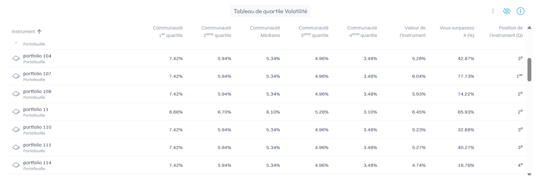The height and width of the screenshot is (179, 541).
Task: Click the portfolio 111 diamond icon
Action: [x=16, y=147]
